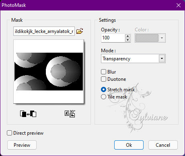Click the mask filename text field

click(44, 31)
